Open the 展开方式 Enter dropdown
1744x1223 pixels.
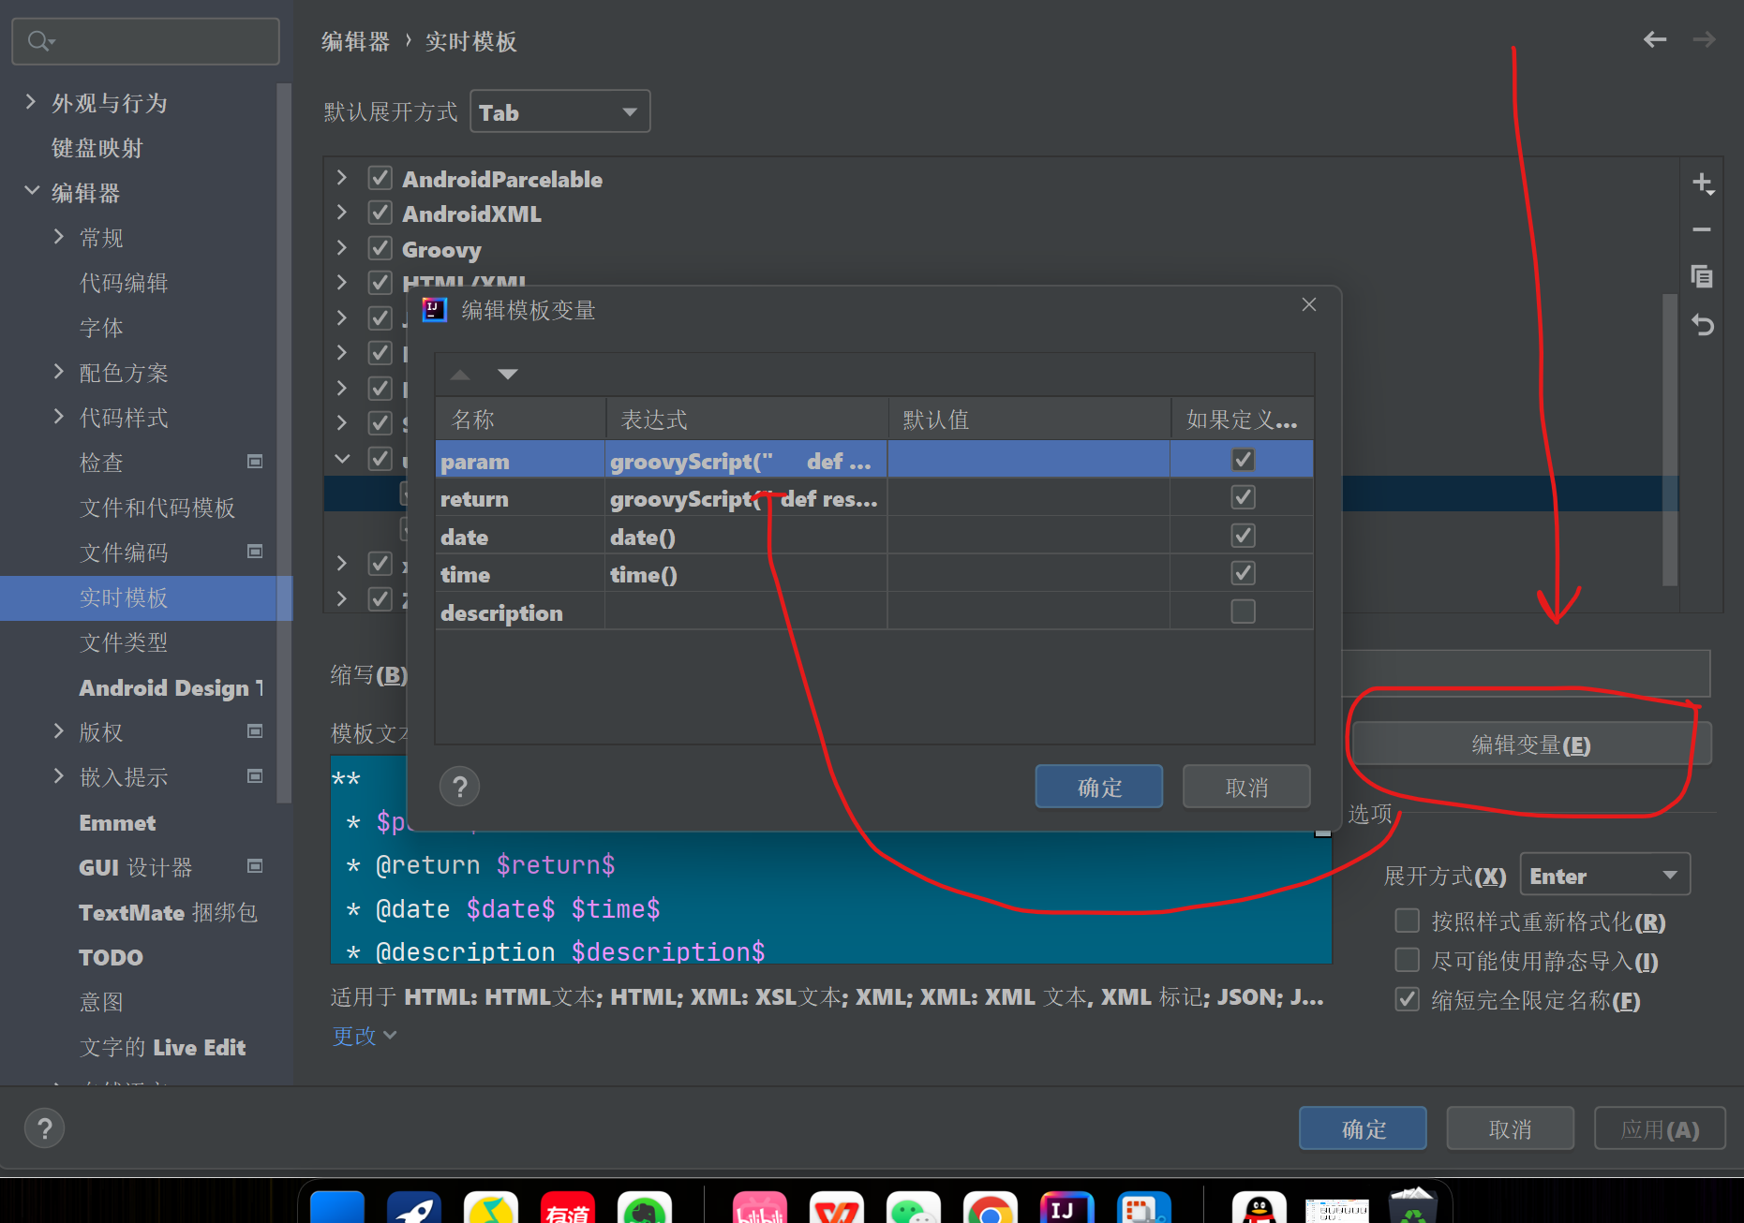(x=1604, y=876)
